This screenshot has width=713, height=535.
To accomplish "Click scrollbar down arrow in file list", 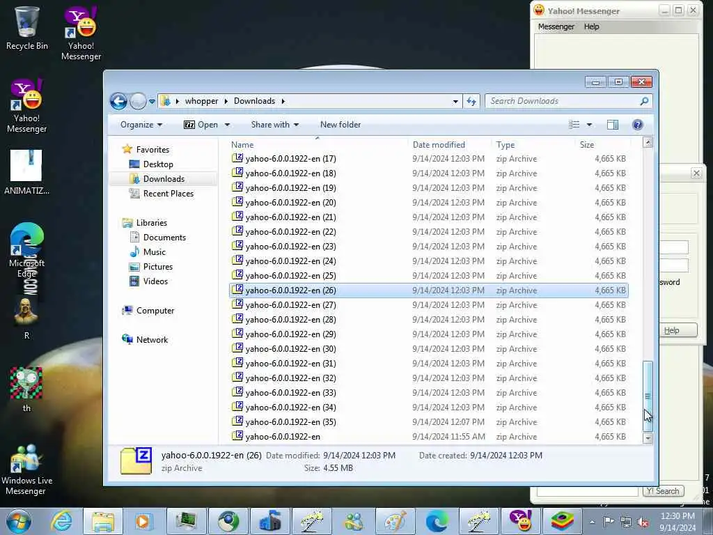I will pos(648,437).
